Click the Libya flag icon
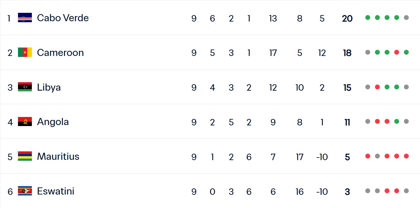 (25, 87)
